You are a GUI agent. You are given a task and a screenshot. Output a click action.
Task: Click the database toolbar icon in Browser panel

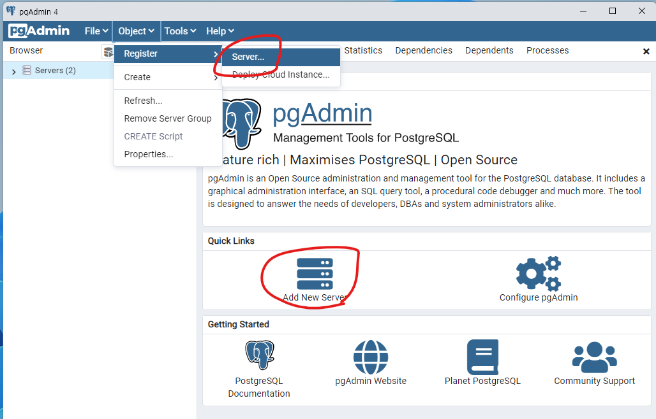pyautogui.click(x=108, y=52)
